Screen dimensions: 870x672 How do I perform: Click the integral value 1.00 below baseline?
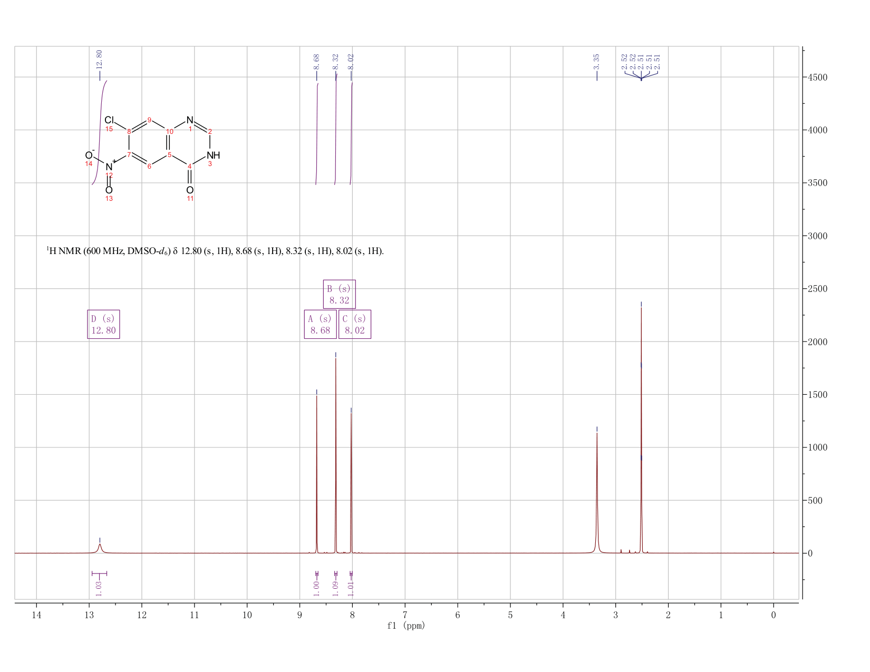(316, 588)
